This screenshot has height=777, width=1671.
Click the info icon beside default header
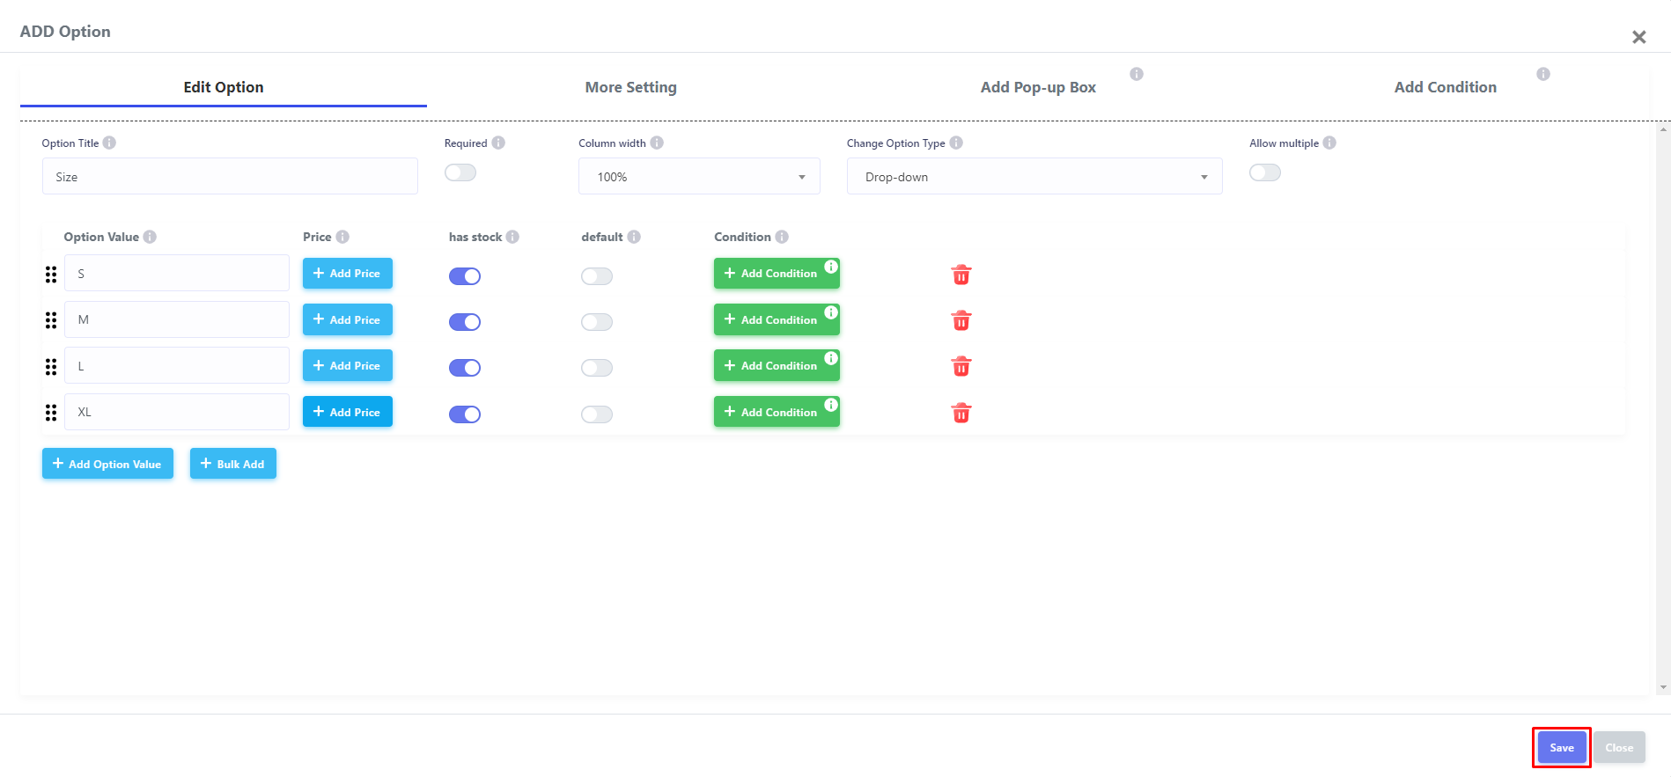click(x=634, y=237)
